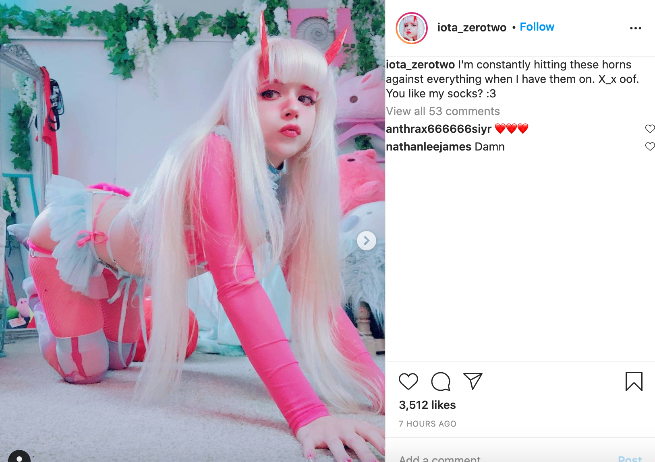Open iota_zerotwo username in header
Screen dimensions: 655x462
pyautogui.click(x=472, y=27)
